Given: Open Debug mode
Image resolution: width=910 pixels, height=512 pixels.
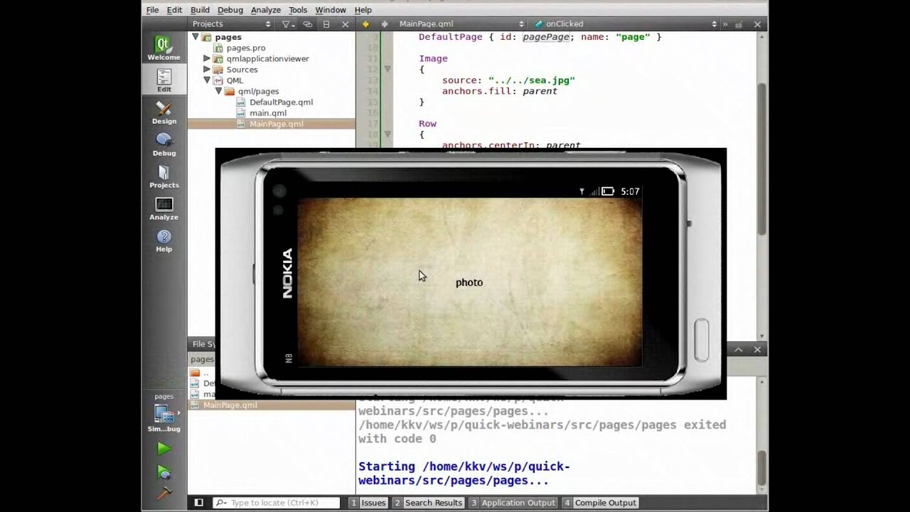Looking at the screenshot, I should [164, 144].
